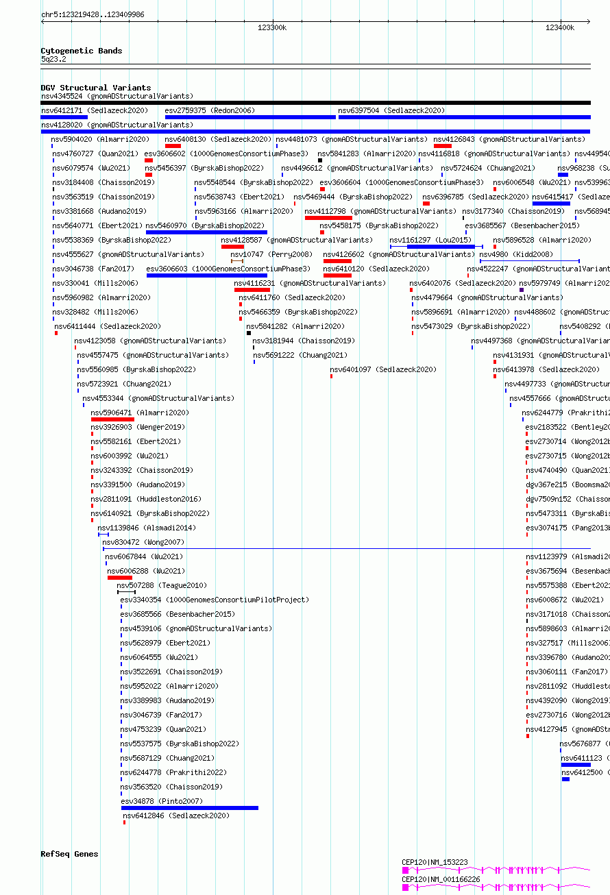This screenshot has height=895, width=610.
Task: Click the red bar under nsv4126602
Action: (x=337, y=261)
